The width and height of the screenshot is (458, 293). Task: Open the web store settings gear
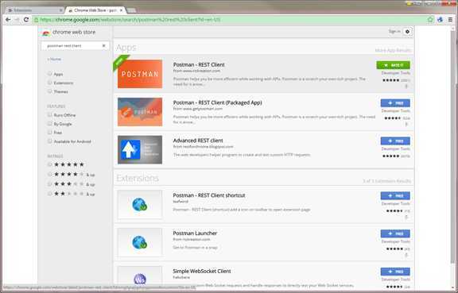click(x=407, y=32)
